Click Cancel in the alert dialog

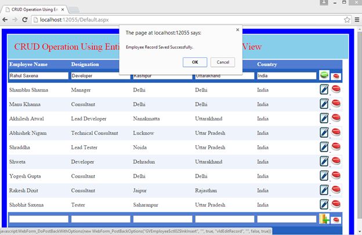pos(223,62)
